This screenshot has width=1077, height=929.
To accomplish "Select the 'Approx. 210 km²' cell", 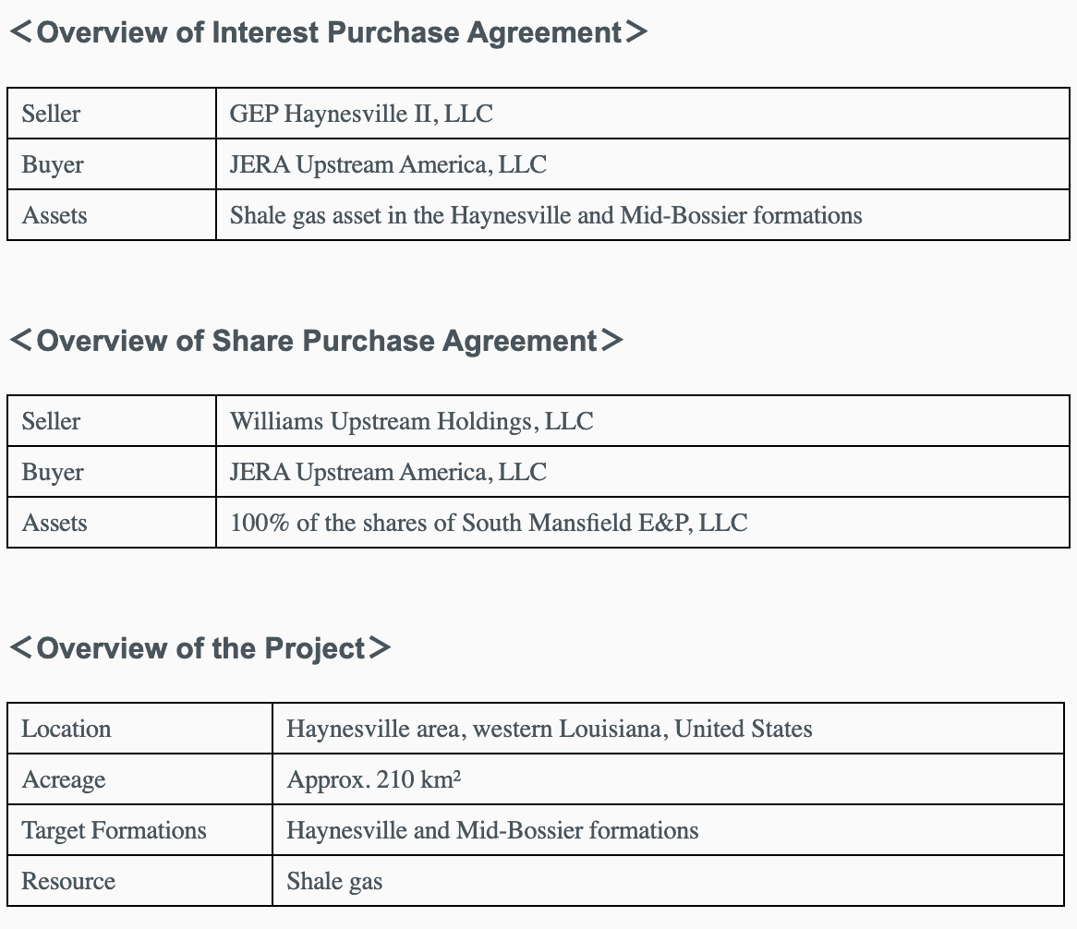I will (374, 779).
